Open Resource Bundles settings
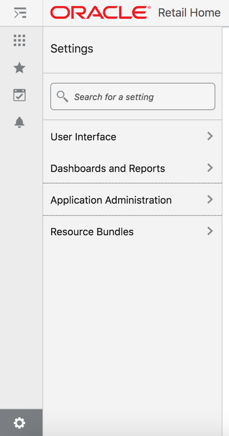 point(132,231)
